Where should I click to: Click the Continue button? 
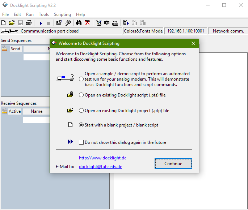(173, 164)
